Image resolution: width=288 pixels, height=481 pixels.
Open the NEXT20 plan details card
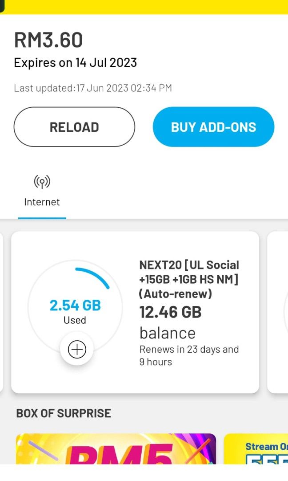click(135, 312)
